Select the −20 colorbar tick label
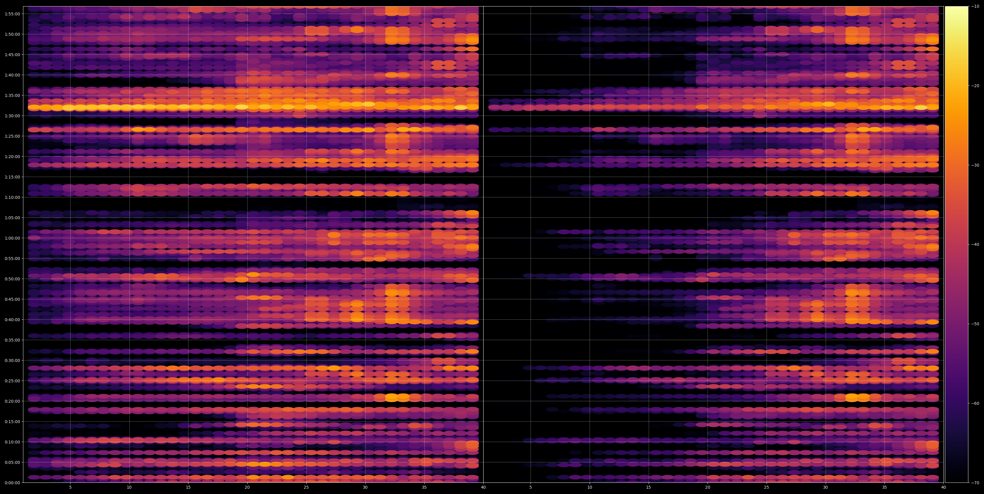 975,86
